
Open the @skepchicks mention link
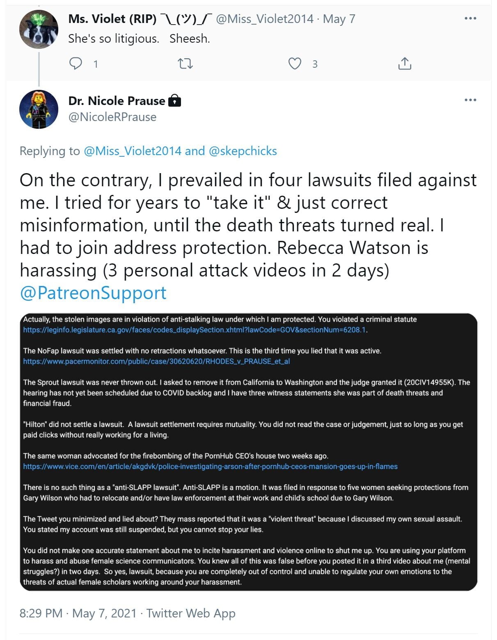pos(243,151)
